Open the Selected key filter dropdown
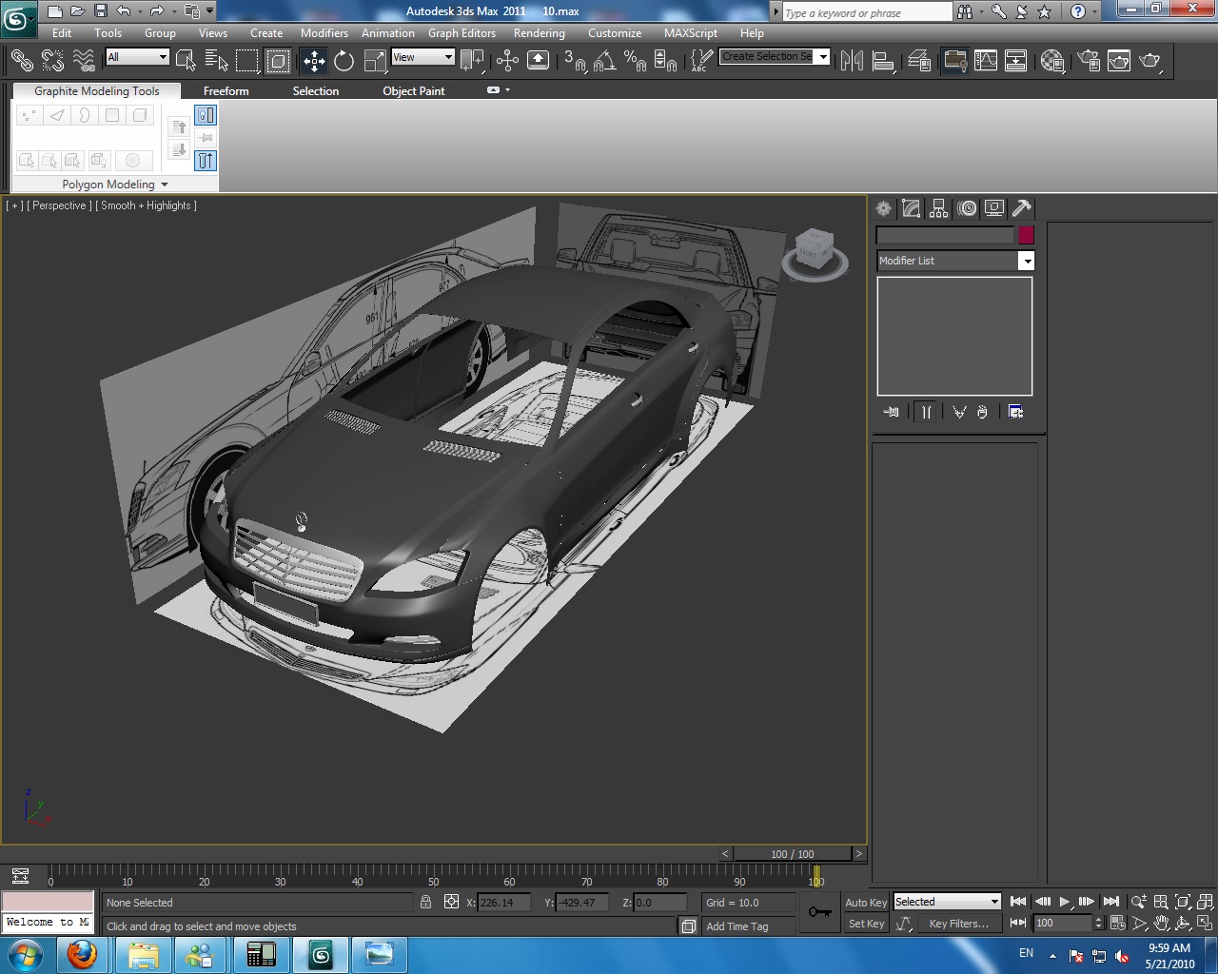The width and height of the screenshot is (1218, 974). coord(947,902)
